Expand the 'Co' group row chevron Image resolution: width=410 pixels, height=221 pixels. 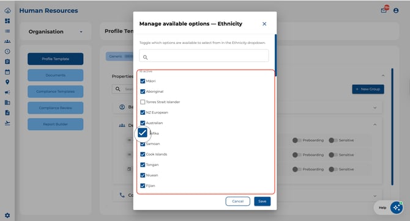375,196
